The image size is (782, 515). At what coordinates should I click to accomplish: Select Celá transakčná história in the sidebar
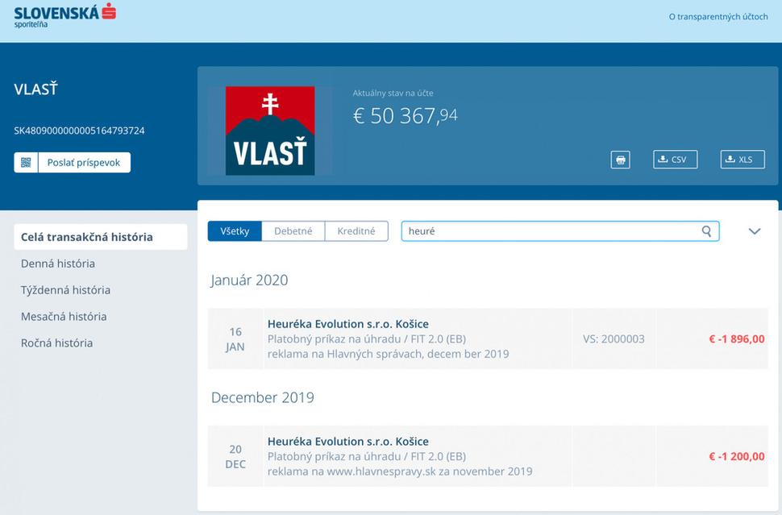click(x=101, y=237)
